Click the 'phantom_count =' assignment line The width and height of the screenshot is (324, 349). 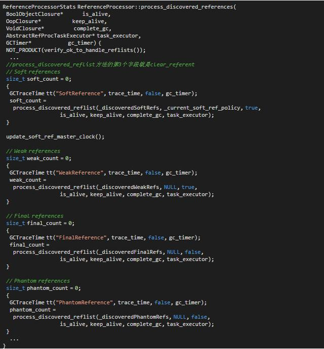click(33, 310)
